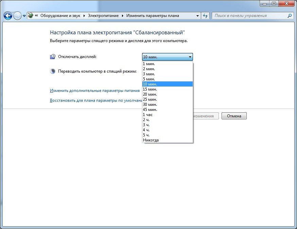Select highlighted '10 мин.' option

168,84
